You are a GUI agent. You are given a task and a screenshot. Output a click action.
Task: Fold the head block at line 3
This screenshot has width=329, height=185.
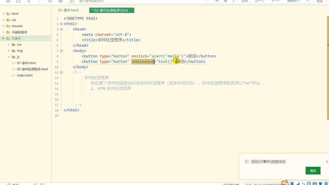pos(61,29)
